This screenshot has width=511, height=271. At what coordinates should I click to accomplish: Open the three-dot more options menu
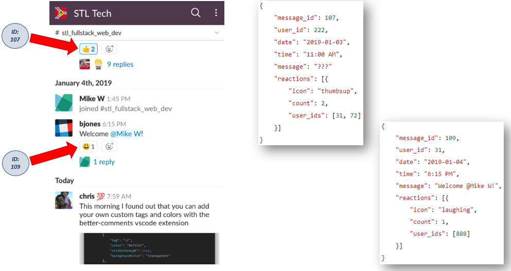(216, 13)
